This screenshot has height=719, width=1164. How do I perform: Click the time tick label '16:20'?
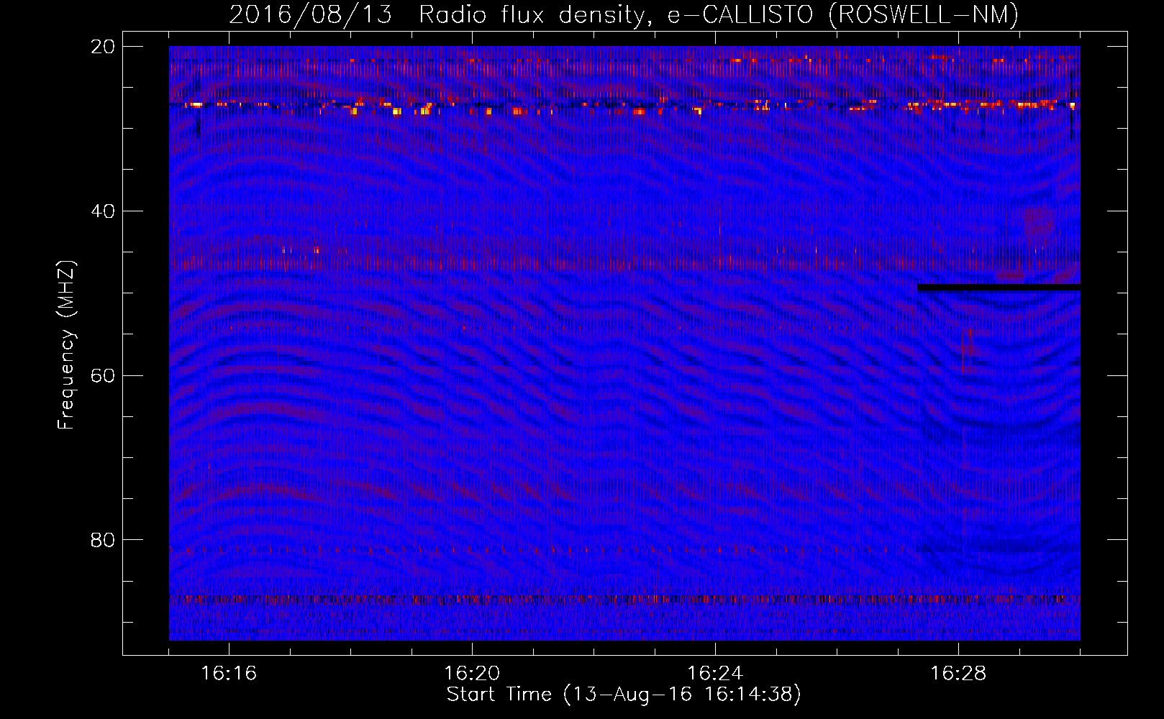(472, 673)
